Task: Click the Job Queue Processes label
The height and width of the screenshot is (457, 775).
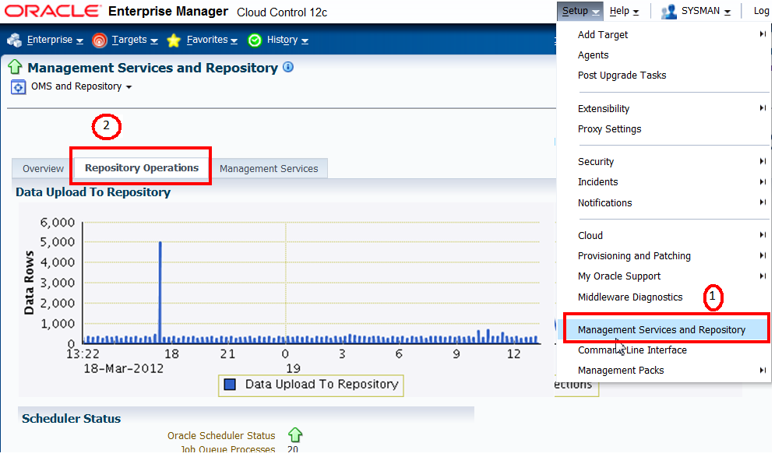Action: point(228,449)
